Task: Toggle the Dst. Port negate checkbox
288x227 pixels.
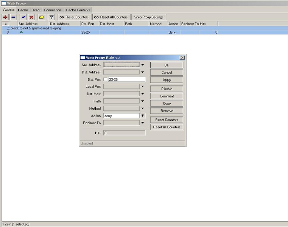Action: click(105, 79)
